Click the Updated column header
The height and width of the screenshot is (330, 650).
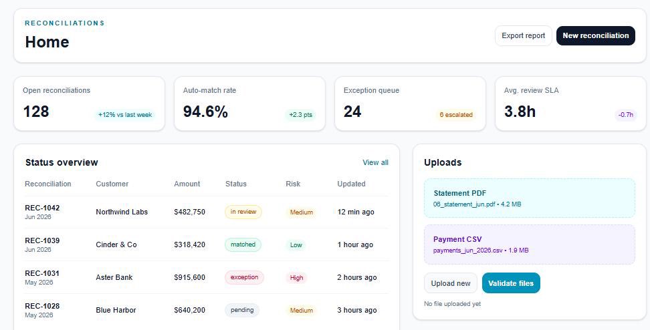pyautogui.click(x=351, y=184)
